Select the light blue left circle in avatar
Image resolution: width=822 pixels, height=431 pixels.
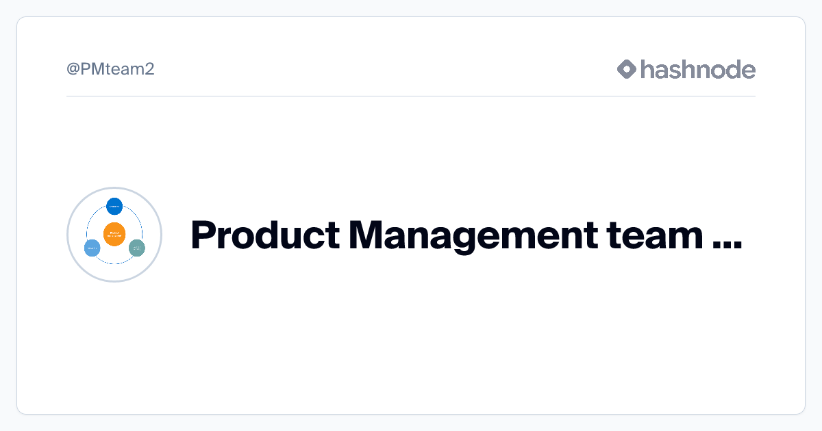click(92, 248)
